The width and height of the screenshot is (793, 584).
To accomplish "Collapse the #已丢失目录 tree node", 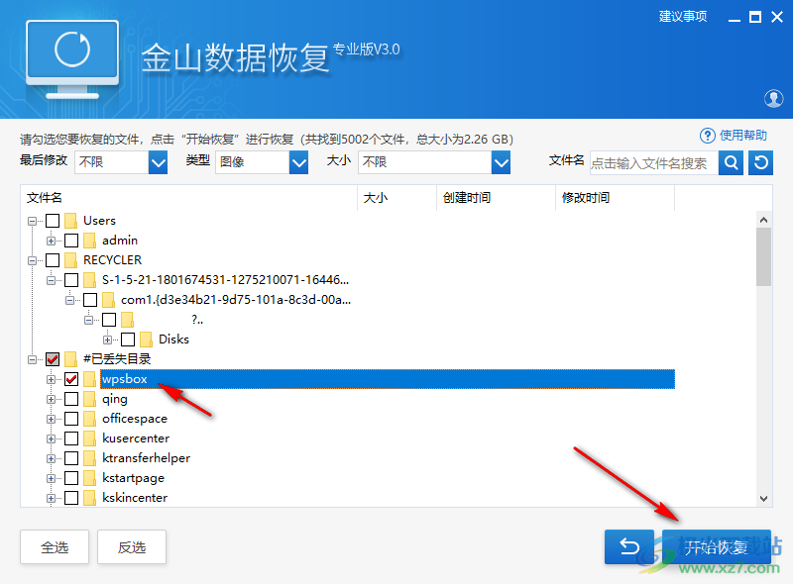I will (33, 359).
